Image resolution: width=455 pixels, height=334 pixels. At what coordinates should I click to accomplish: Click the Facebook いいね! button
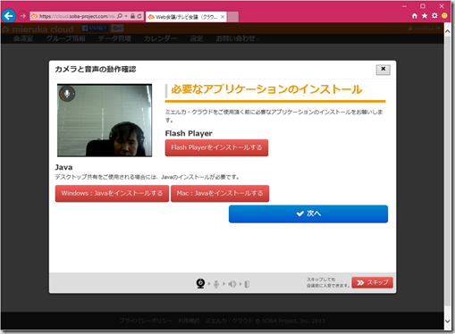click(x=95, y=29)
